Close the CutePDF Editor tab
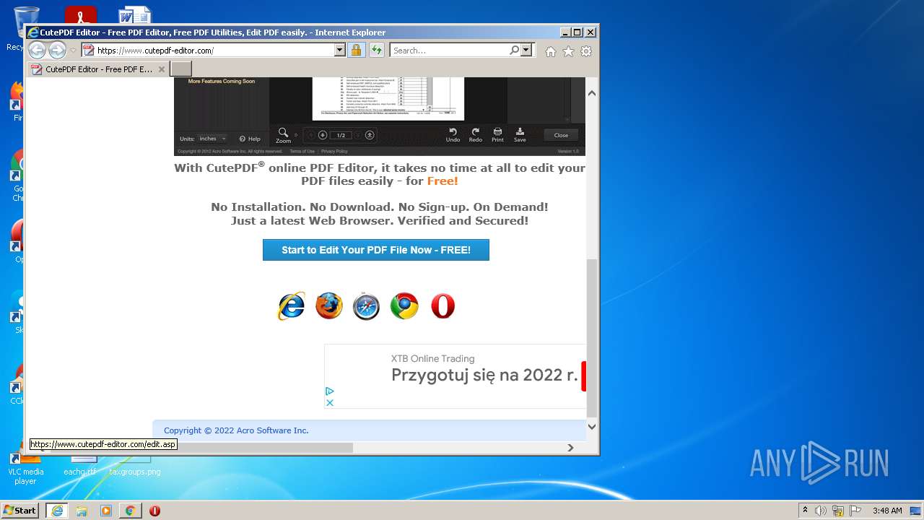Screen dimensions: 924x520 [162, 69]
